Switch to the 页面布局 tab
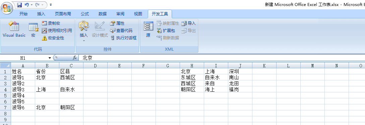 tap(63, 14)
